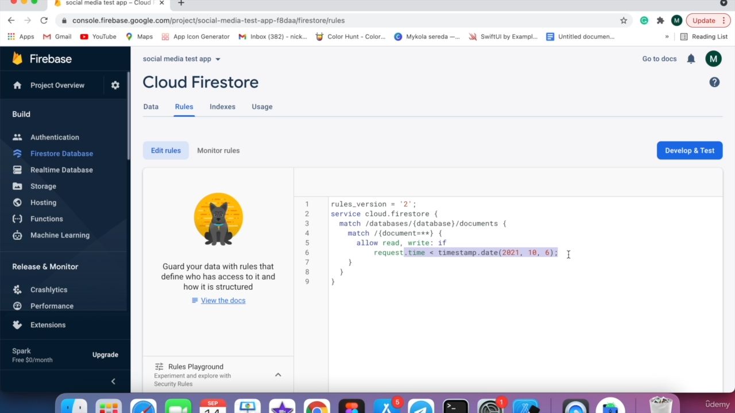Click Machine Learning robot icon

point(17,235)
